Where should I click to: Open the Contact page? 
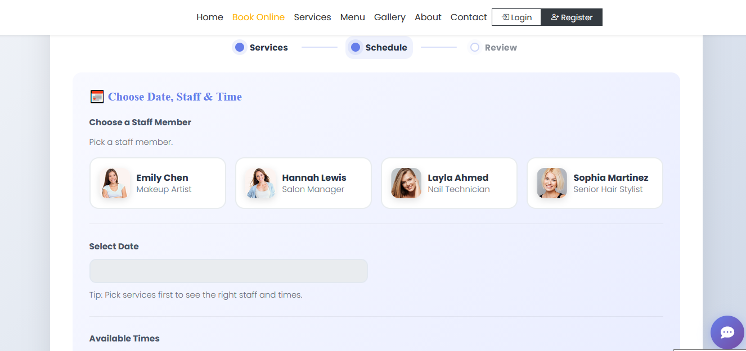coord(468,17)
